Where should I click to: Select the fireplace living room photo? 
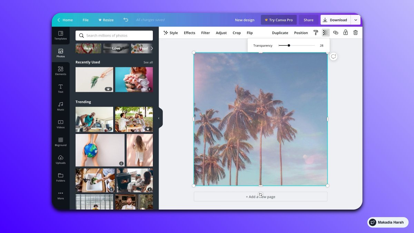pos(135,180)
